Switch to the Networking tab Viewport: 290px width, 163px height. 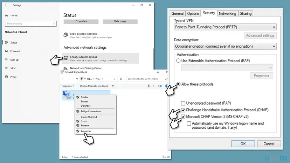(x=228, y=14)
